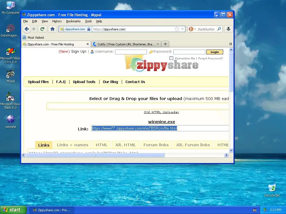Image resolution: width=286 pixels, height=214 pixels.
Task: Click the Old HTML Uploader link
Action: (161, 112)
